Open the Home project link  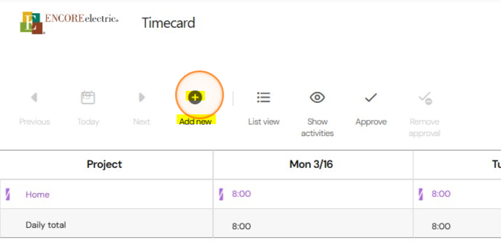pos(37,194)
